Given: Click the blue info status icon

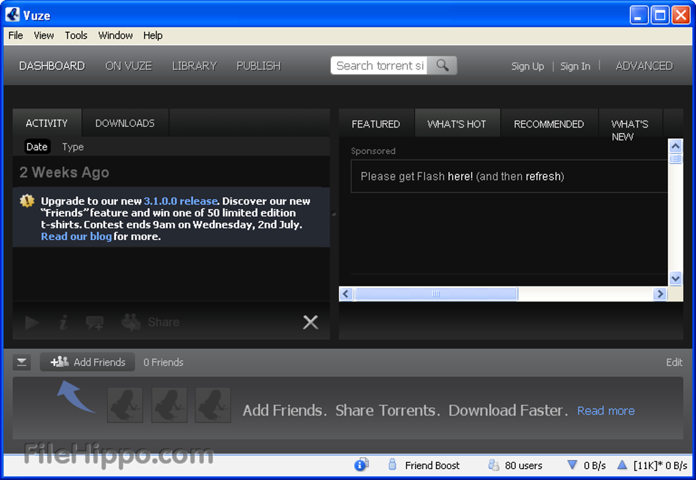Looking at the screenshot, I should click(x=361, y=464).
